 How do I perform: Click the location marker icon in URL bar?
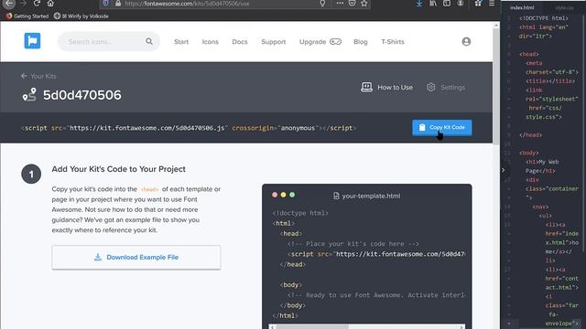click(322, 4)
